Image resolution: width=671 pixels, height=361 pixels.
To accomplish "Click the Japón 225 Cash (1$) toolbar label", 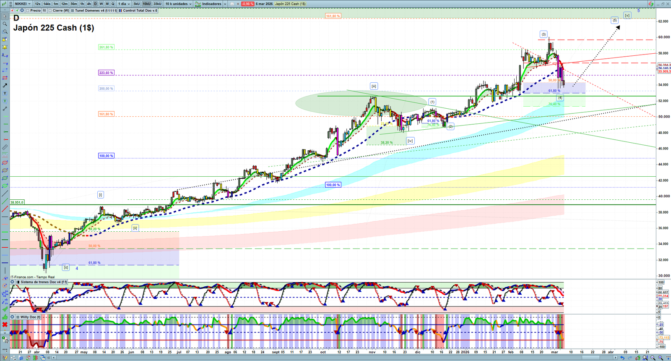I will pos(290,4).
